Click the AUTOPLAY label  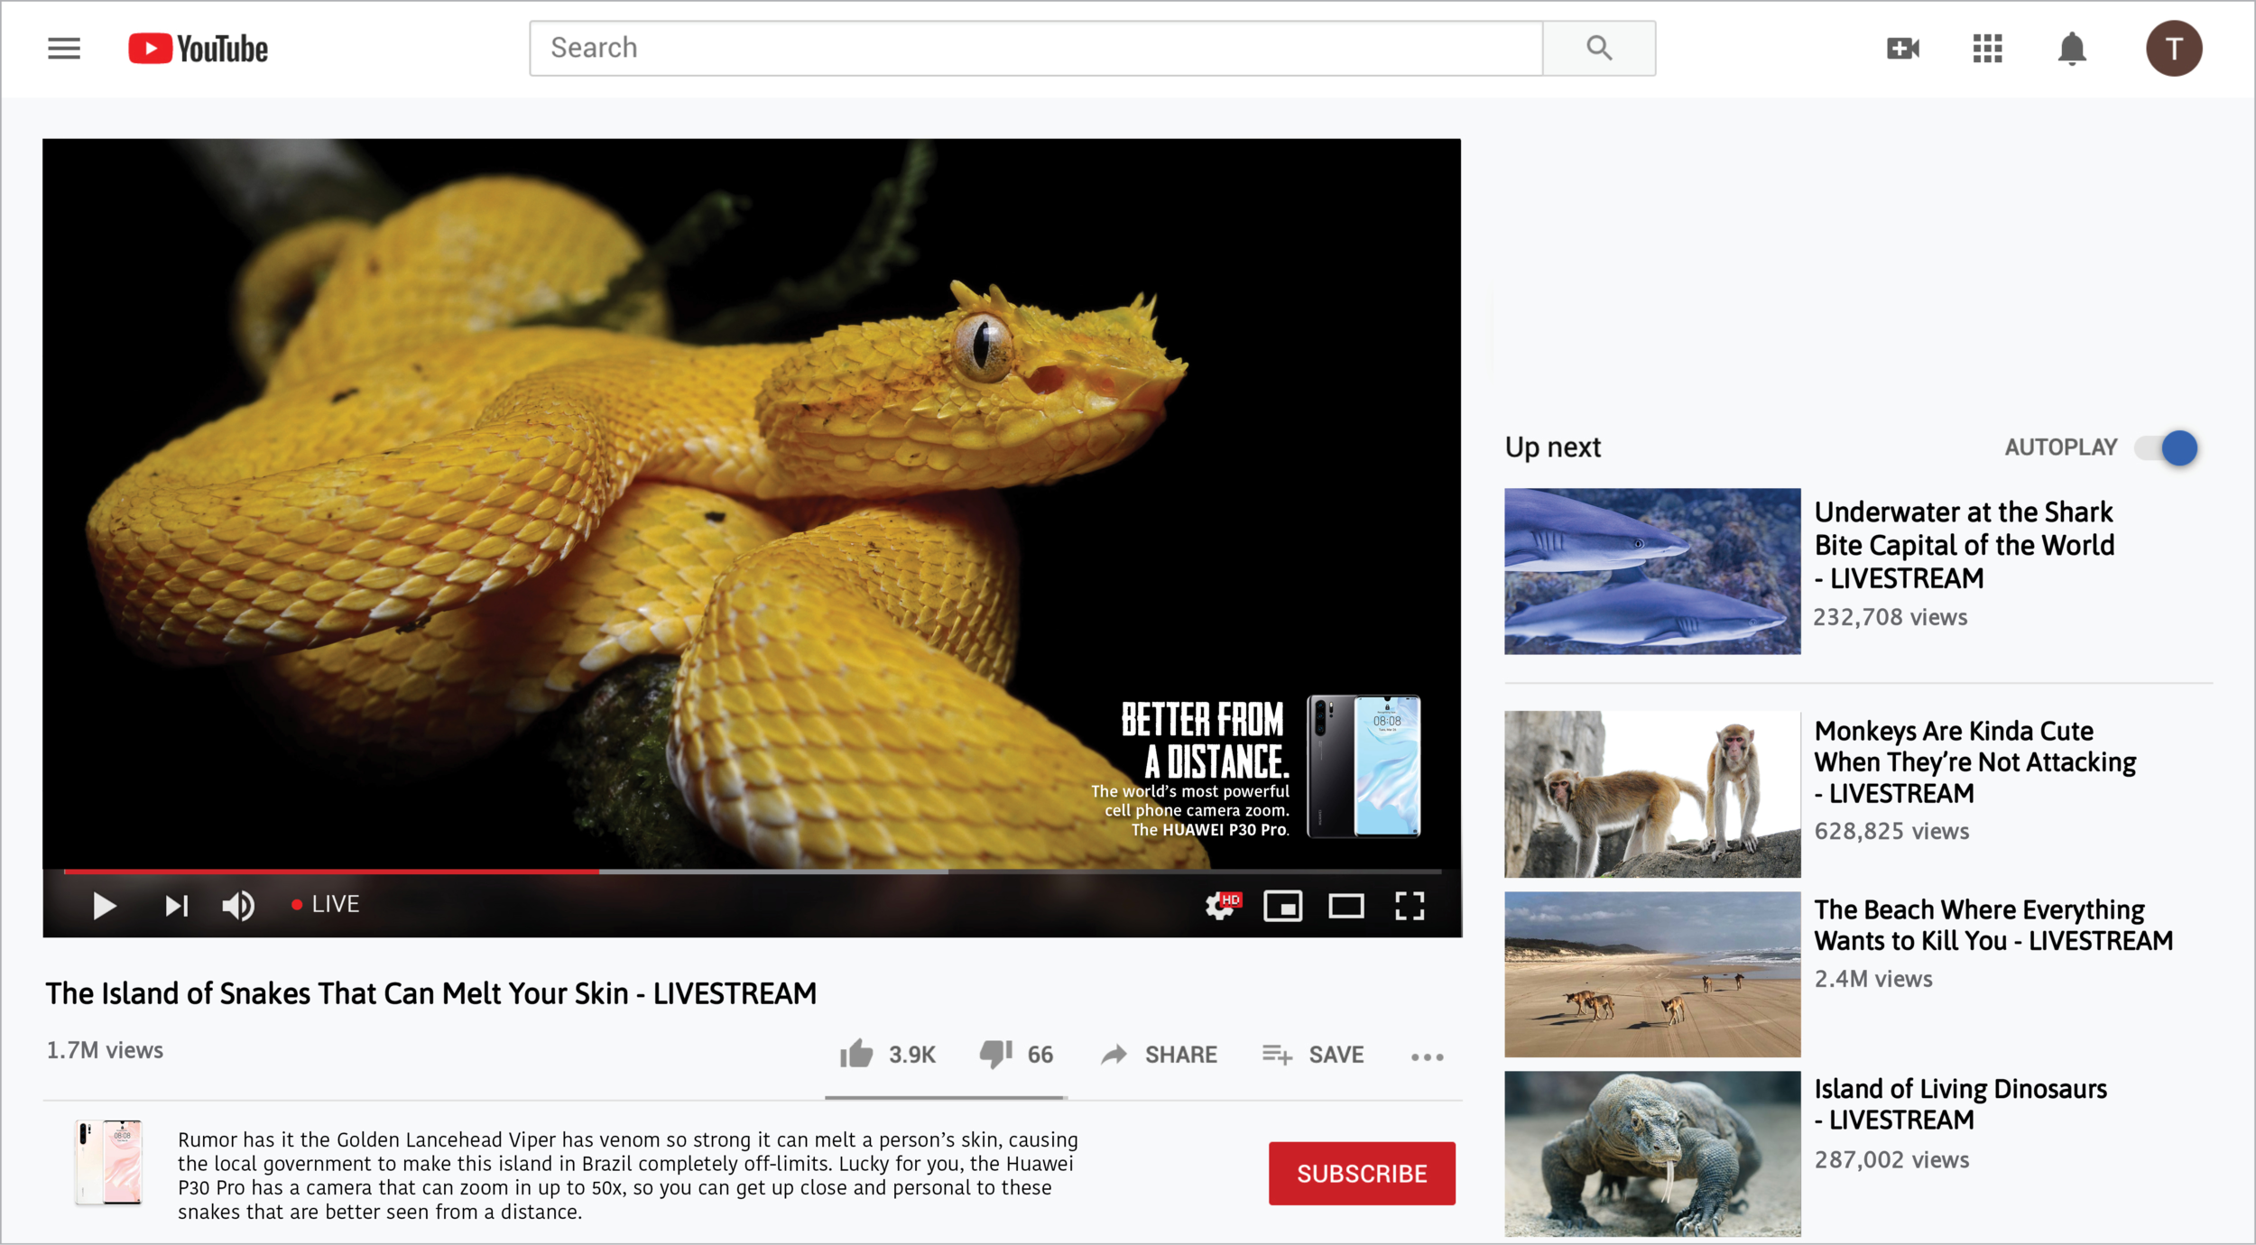(2061, 447)
